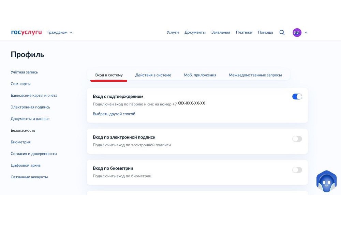The width and height of the screenshot is (341, 227).
Task: Open the Моб. приложения tab
Action: tap(200, 75)
